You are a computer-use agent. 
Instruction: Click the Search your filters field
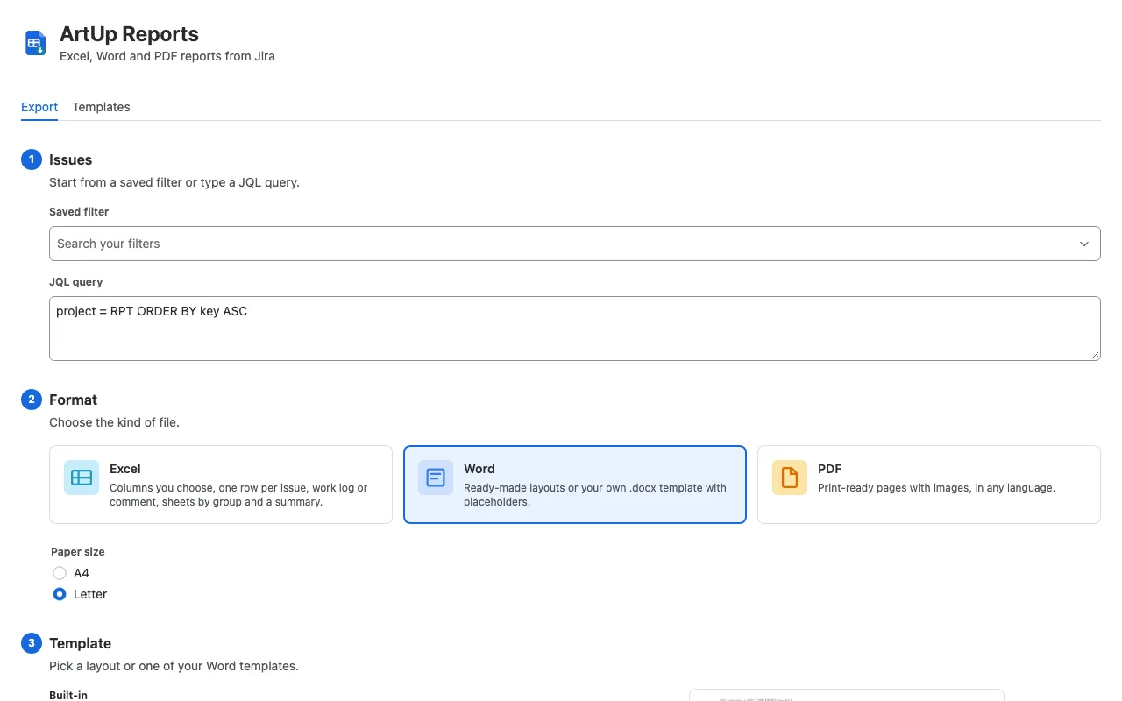575,244
